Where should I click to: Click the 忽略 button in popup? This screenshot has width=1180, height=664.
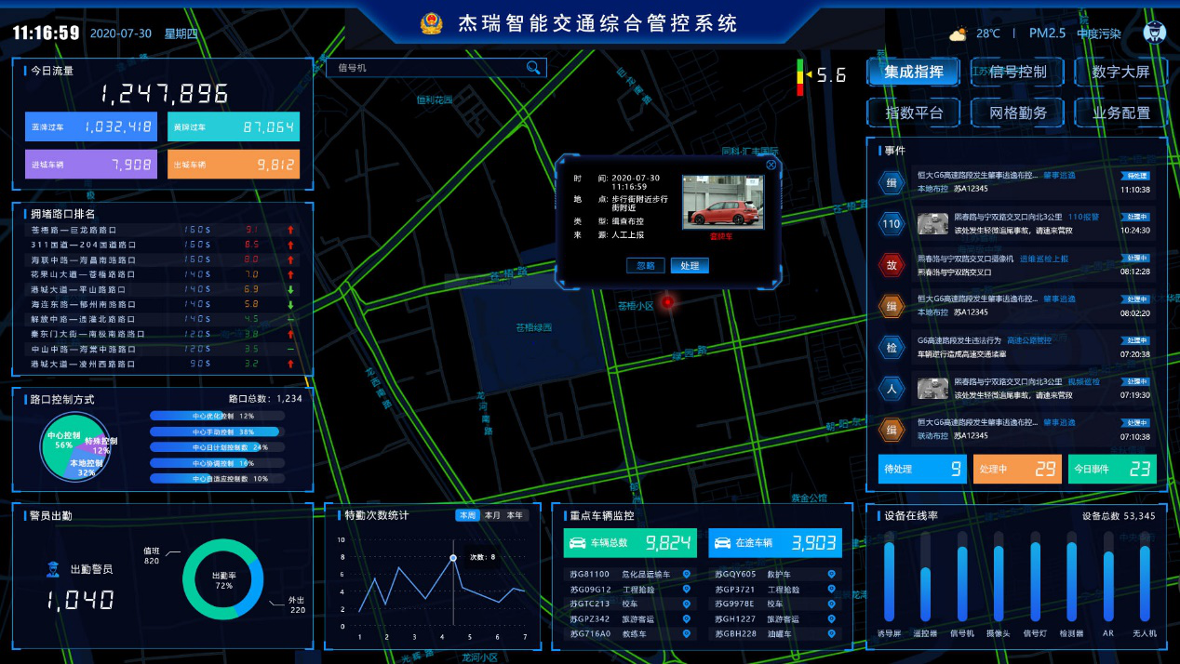pos(646,266)
